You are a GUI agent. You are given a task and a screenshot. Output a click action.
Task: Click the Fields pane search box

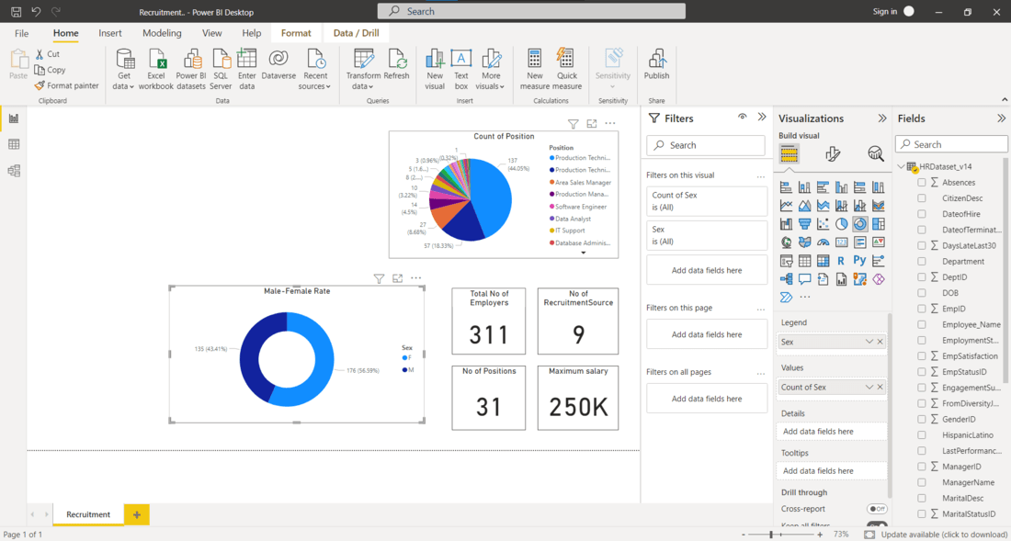(x=951, y=144)
